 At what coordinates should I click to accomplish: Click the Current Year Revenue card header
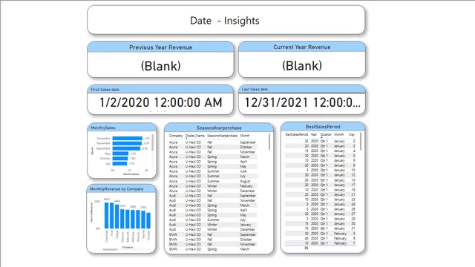coord(302,47)
